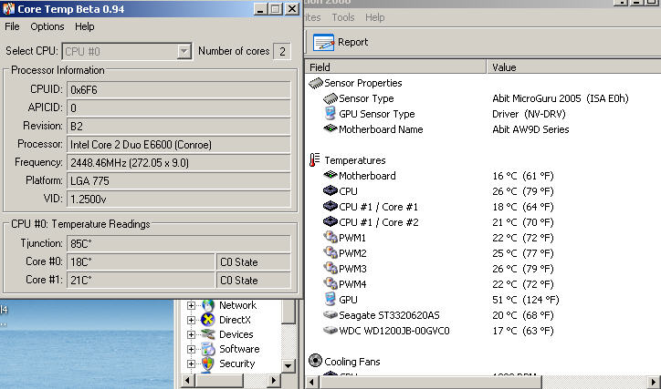This screenshot has height=389, width=661.
Task: Open Core Temp File menu
Action: coord(12,26)
